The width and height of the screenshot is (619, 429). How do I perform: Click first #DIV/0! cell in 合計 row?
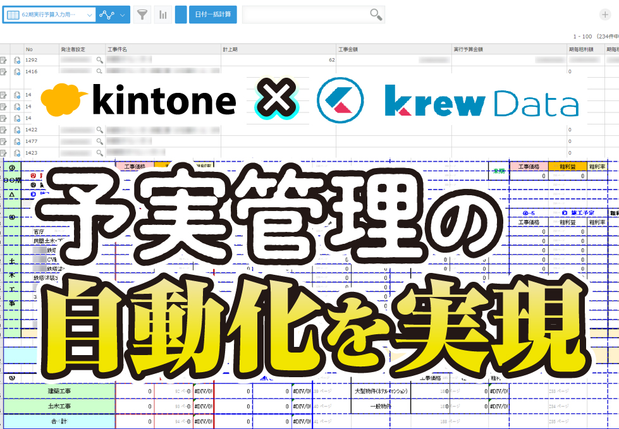pyautogui.click(x=204, y=421)
